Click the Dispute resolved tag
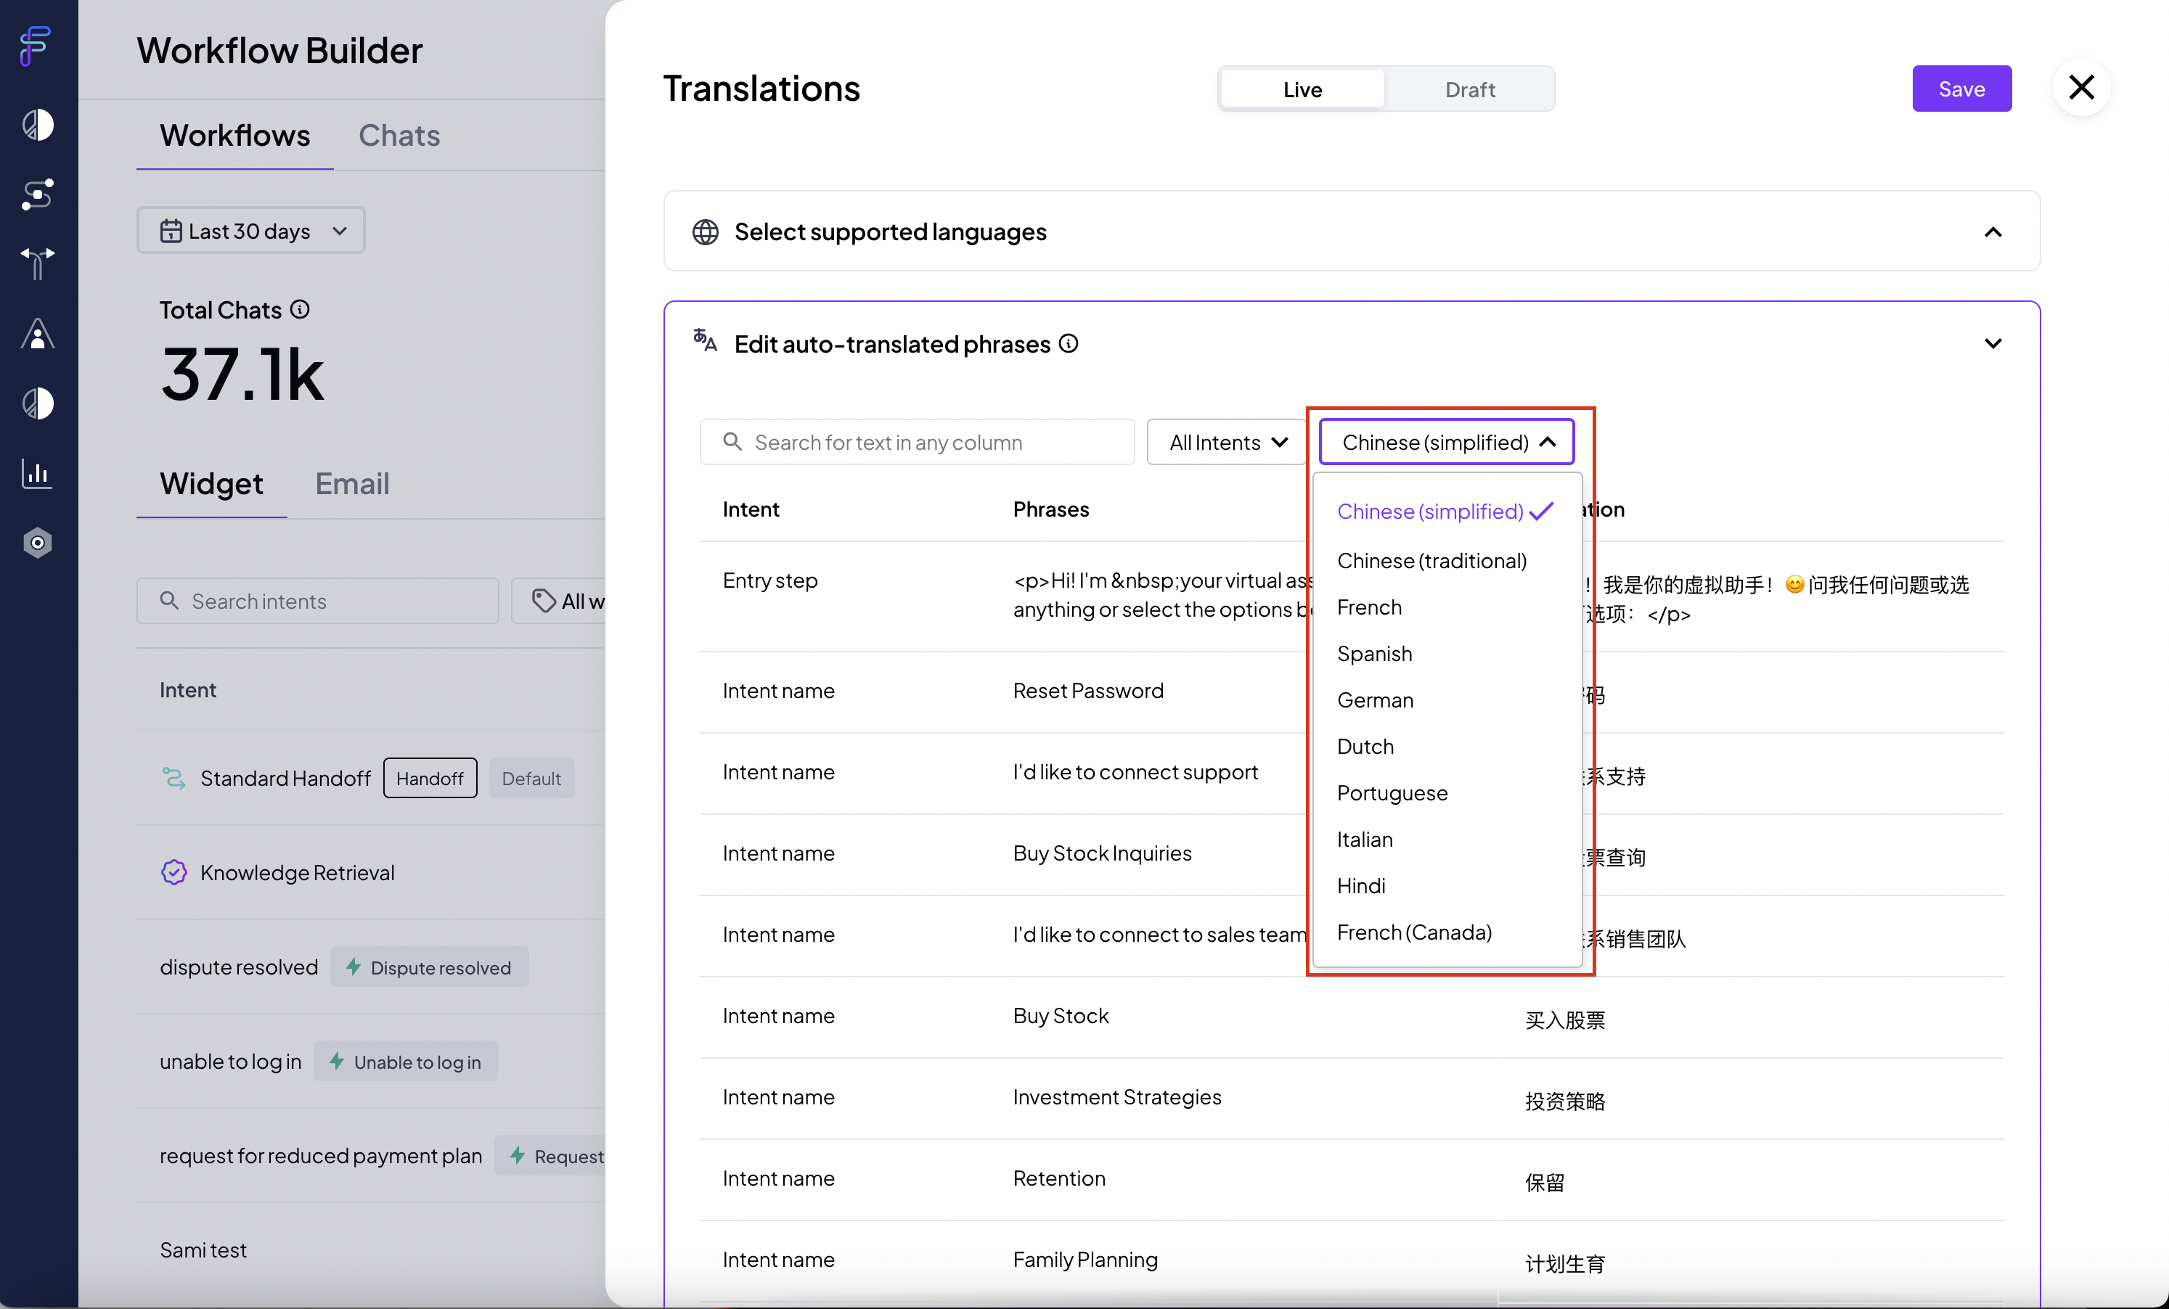Viewport: 2169px width, 1309px height. 430,968
